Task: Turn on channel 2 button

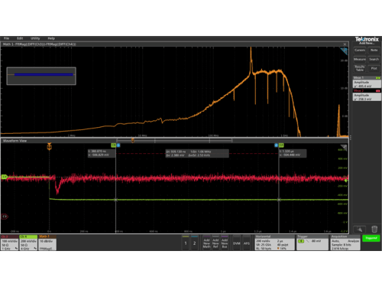Action: tap(195, 243)
